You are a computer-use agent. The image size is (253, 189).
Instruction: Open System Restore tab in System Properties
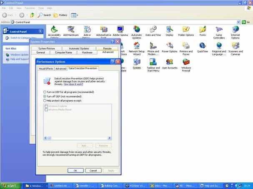[x=46, y=49]
